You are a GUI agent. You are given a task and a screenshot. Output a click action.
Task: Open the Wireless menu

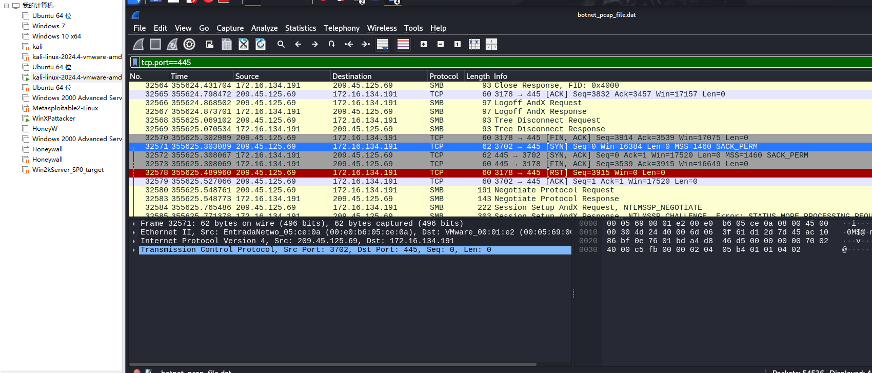click(382, 28)
